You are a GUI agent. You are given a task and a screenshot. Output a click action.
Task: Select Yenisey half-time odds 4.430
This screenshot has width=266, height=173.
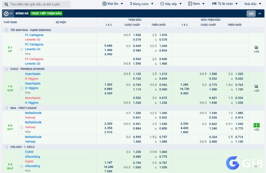point(185,128)
